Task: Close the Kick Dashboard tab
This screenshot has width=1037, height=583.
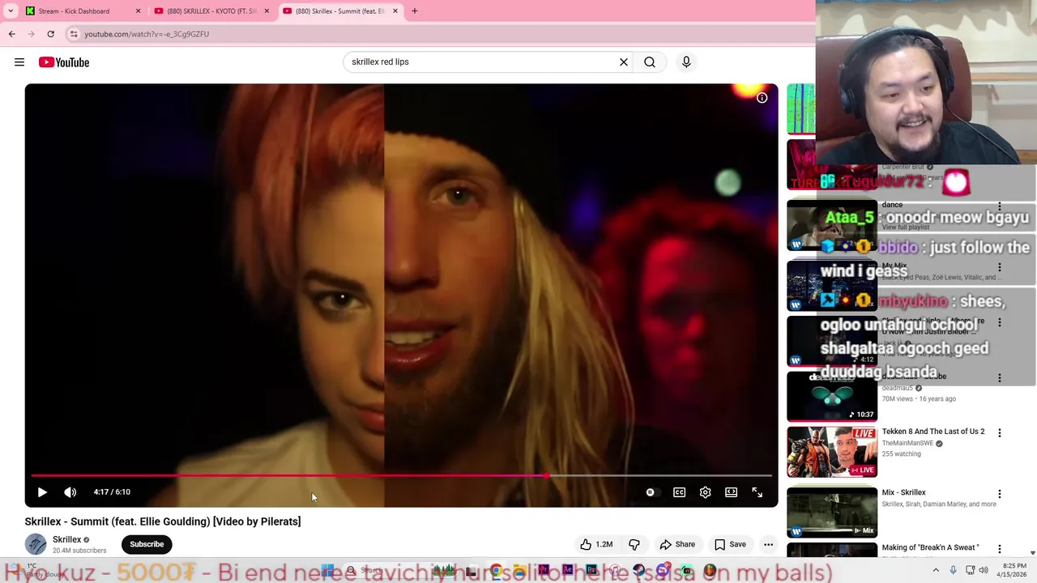Action: click(x=138, y=11)
